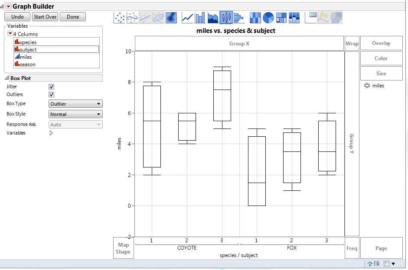Click the Map Shape drop zone
Screen dimensions: 408x270
[123, 248]
